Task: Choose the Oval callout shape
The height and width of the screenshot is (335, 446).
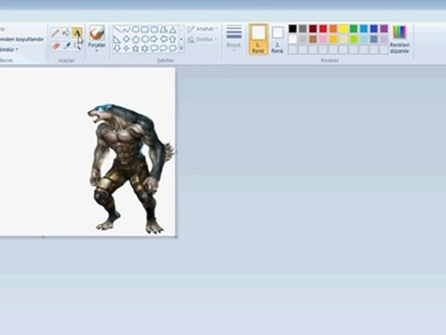Action: pos(164,48)
